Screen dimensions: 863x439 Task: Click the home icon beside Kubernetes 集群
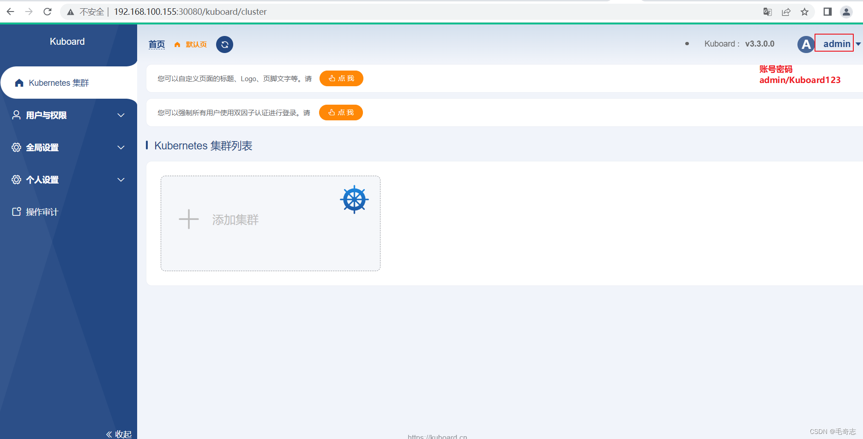(x=19, y=83)
